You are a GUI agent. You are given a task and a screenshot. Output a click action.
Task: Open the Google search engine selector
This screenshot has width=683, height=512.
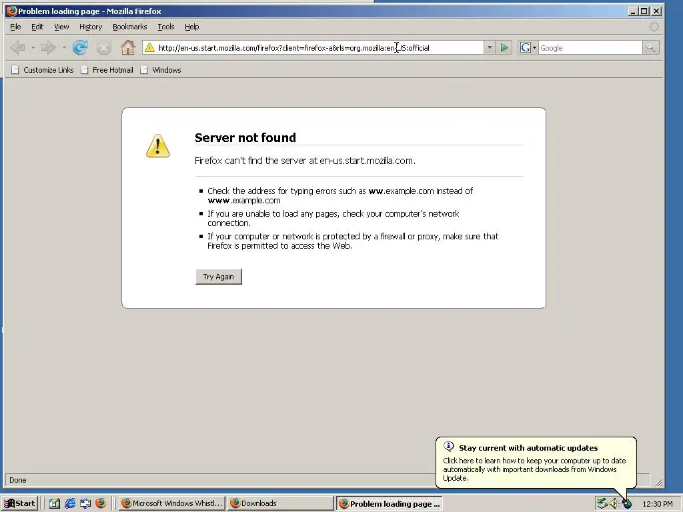[x=528, y=47]
